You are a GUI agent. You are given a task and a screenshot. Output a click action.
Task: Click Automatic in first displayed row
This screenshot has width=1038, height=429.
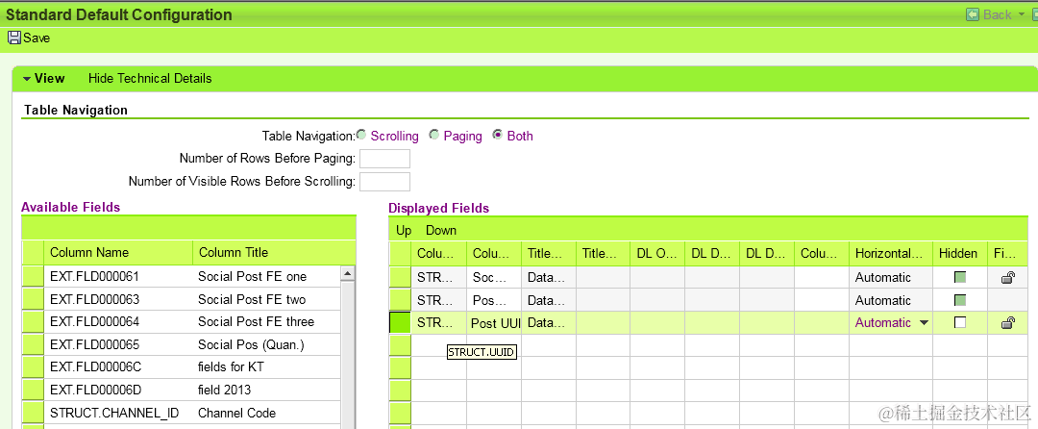click(890, 277)
